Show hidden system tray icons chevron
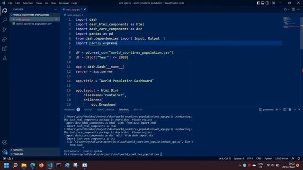This screenshot has width=303, height=170. click(x=240, y=165)
